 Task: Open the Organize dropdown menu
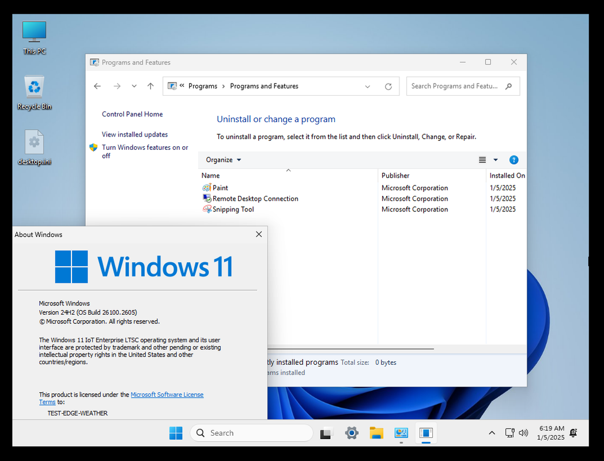point(224,160)
